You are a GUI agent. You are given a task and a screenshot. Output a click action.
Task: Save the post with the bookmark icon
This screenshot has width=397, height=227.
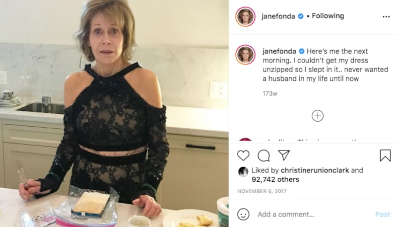click(385, 155)
